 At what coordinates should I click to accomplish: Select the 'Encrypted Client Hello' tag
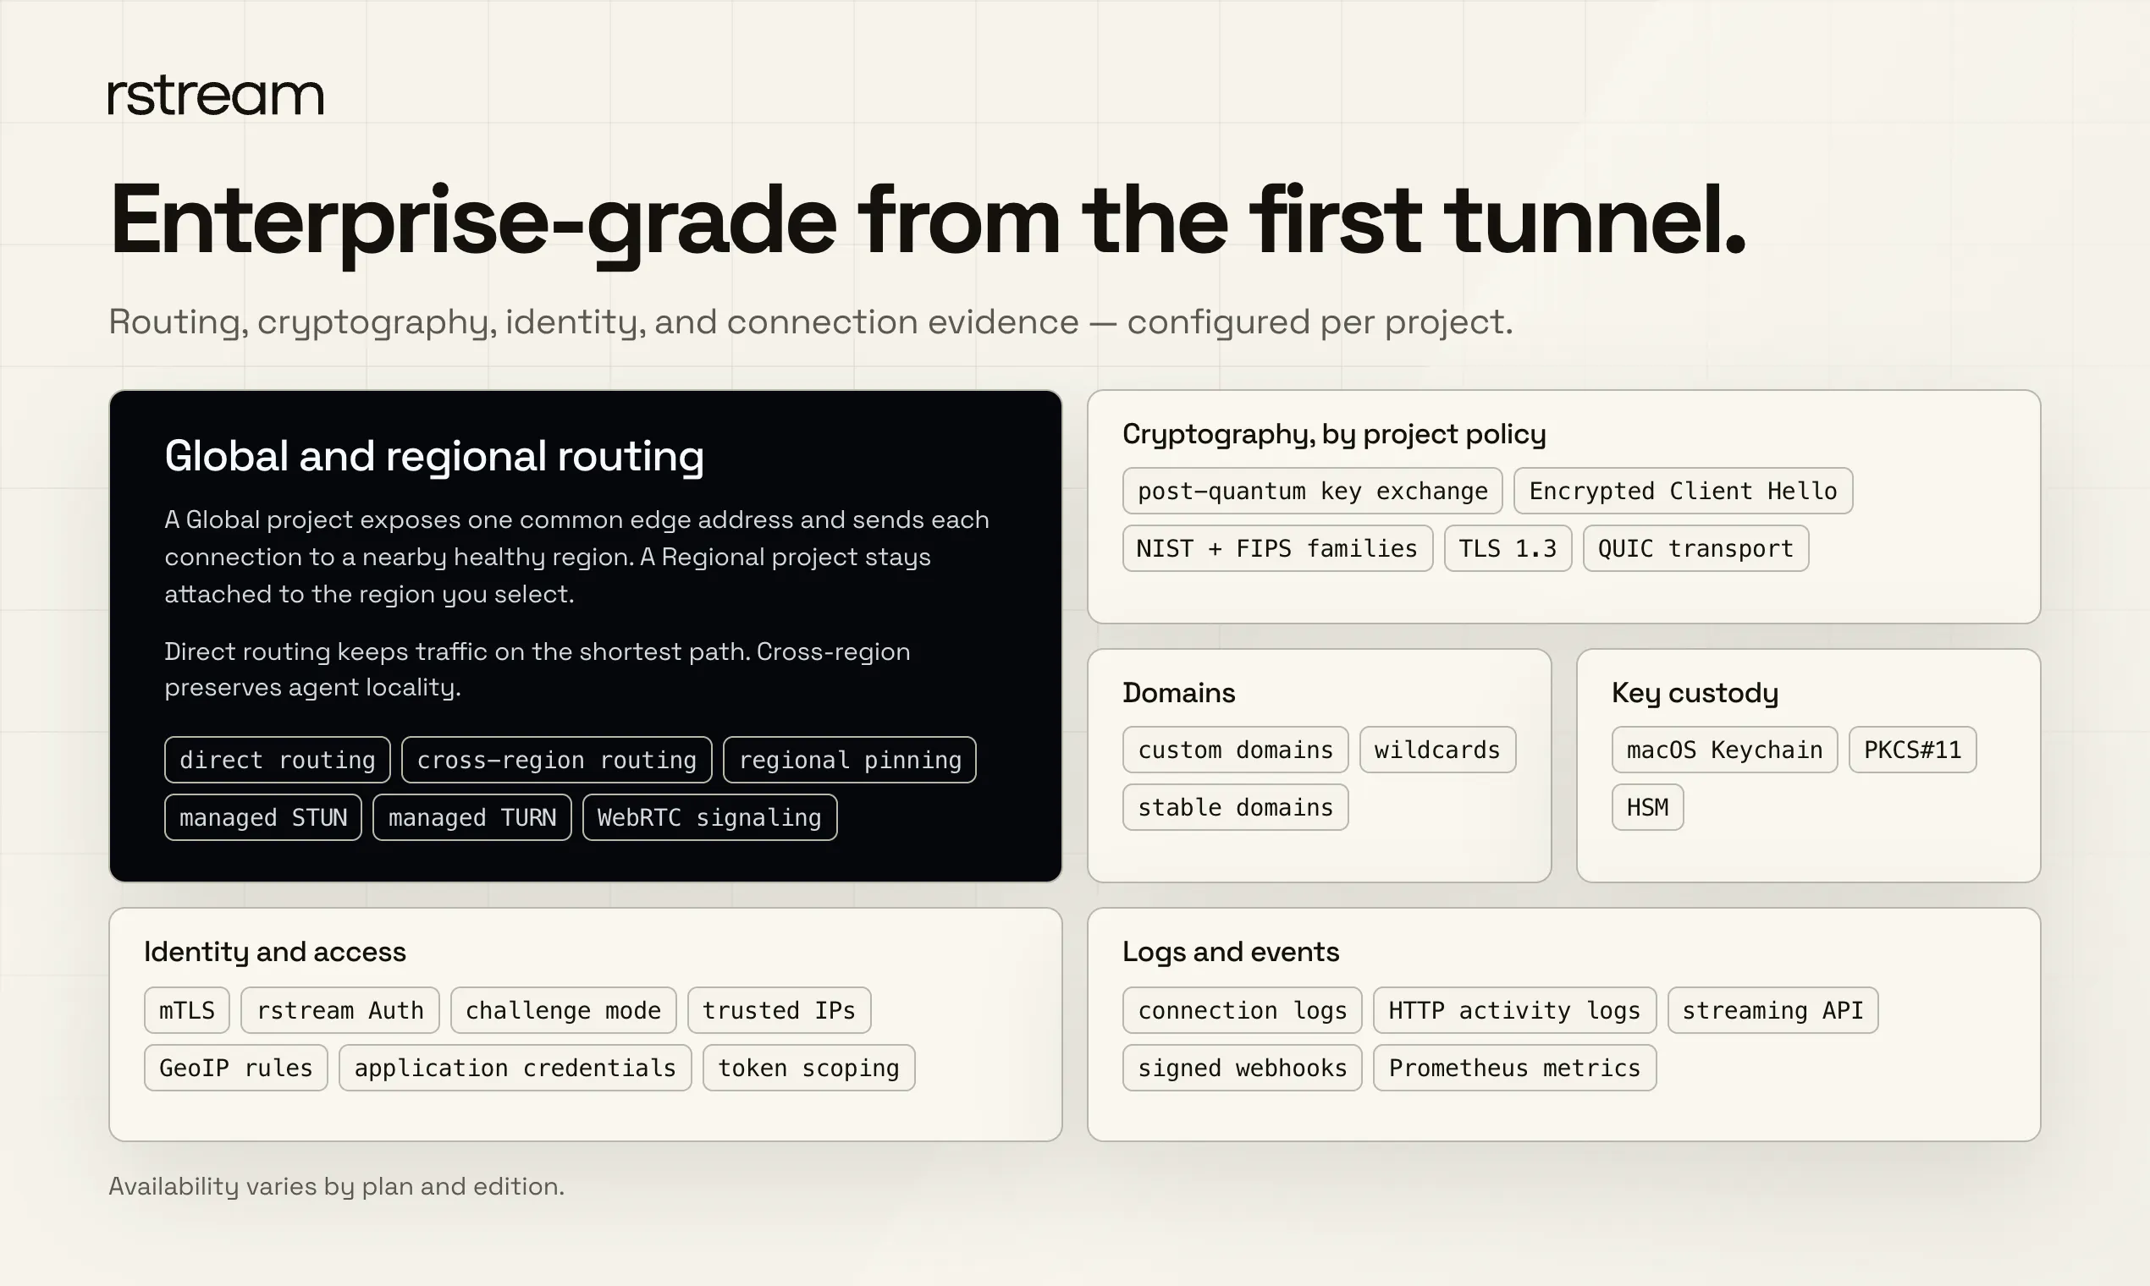[1684, 492]
